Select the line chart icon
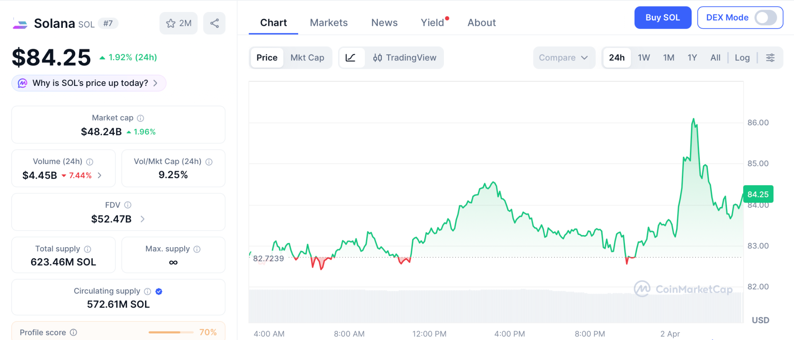This screenshot has width=794, height=340. 350,58
